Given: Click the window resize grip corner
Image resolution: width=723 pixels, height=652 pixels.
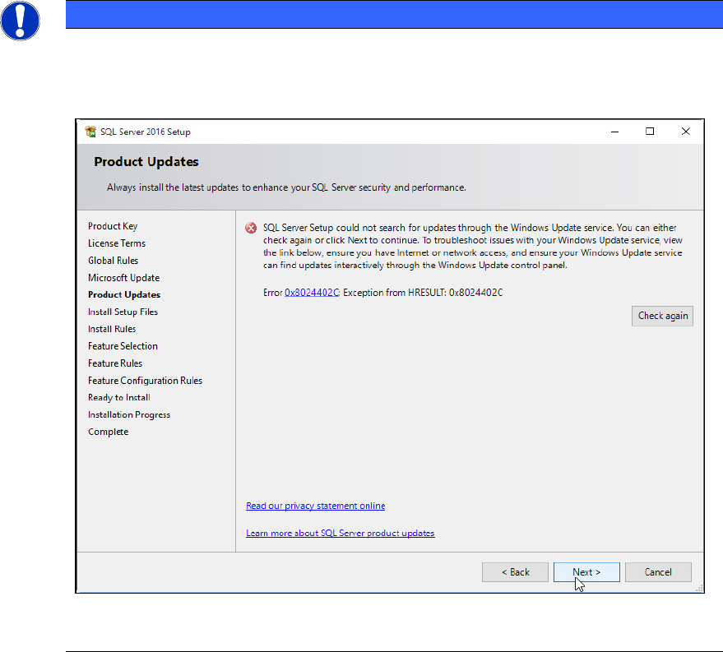Looking at the screenshot, I should pos(699,588).
